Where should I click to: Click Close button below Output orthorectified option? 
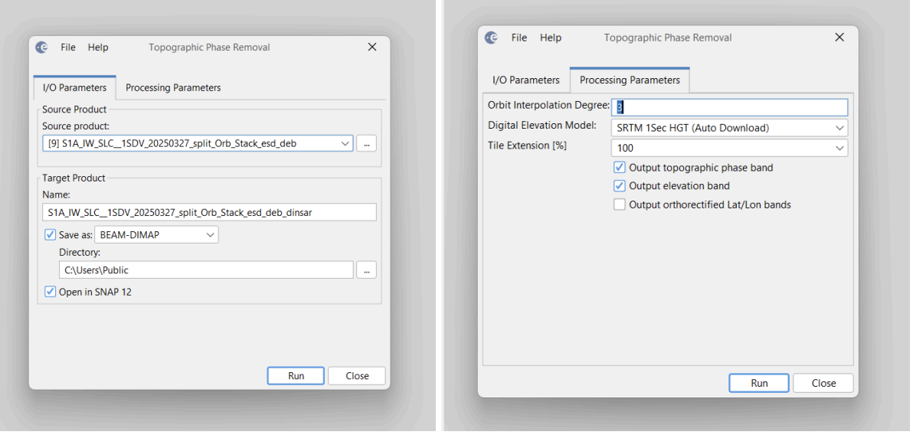tap(823, 383)
